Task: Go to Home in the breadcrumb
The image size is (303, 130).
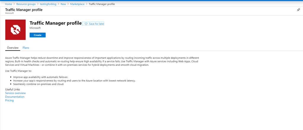Action: tap(8, 4)
